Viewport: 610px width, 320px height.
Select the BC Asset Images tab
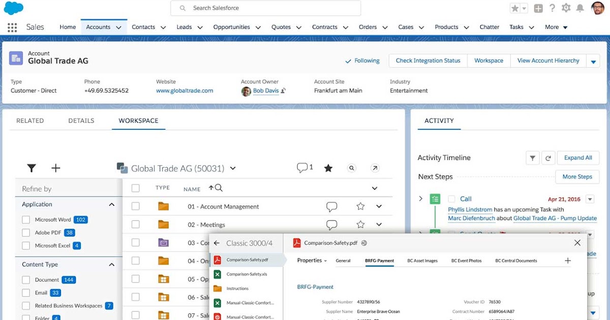(422, 261)
